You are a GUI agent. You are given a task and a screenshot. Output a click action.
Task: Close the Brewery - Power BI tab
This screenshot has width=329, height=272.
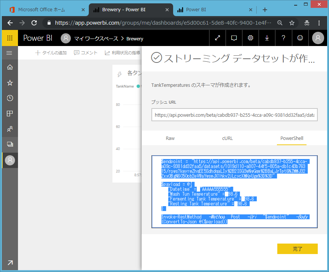[167, 10]
